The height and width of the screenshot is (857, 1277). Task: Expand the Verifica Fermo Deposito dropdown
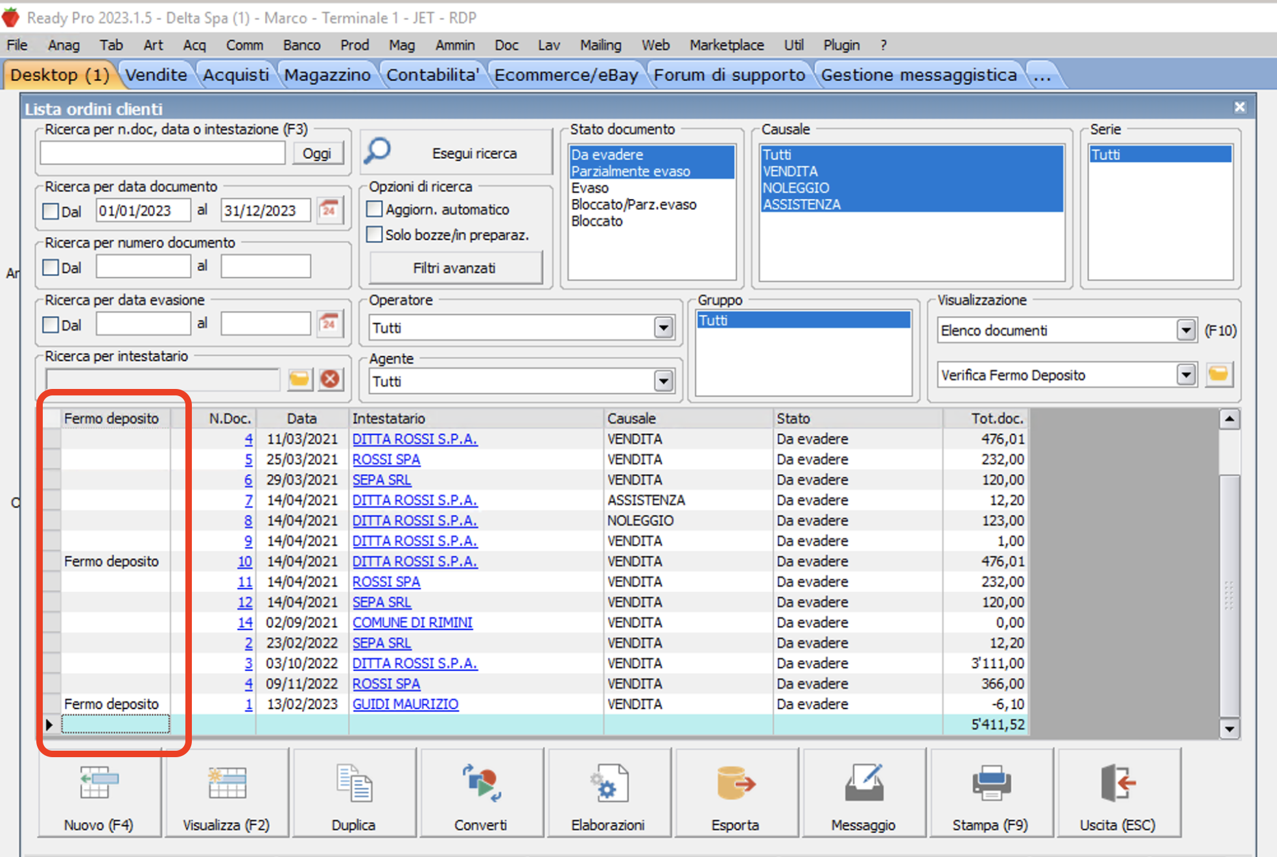pos(1186,375)
